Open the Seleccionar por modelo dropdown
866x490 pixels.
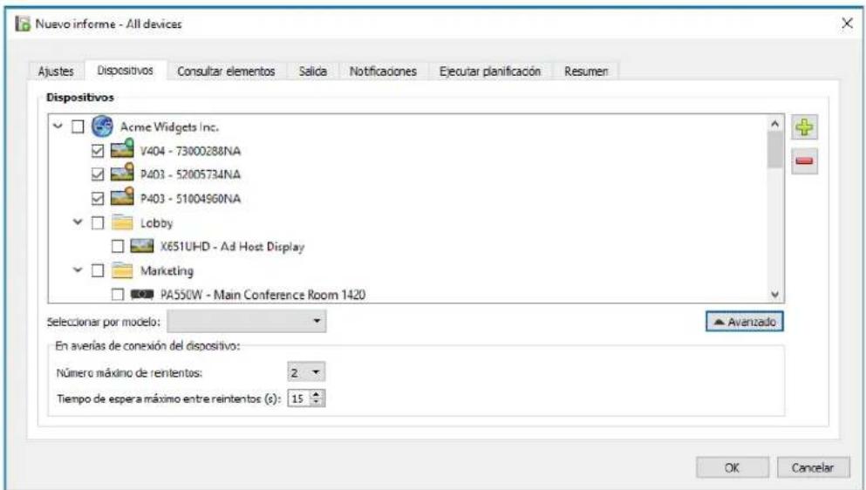(x=246, y=321)
